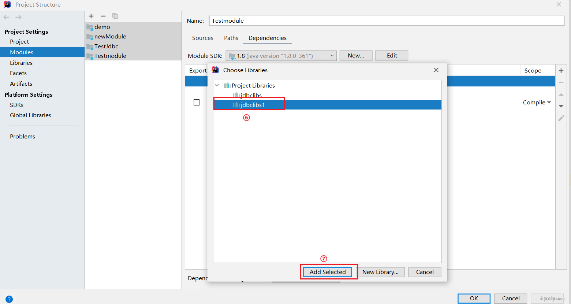Click the Choose Libraries dialog icon
The width and height of the screenshot is (571, 304).
tap(215, 70)
